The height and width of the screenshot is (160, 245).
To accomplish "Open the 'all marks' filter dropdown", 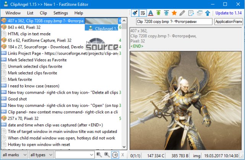I will (15, 155).
